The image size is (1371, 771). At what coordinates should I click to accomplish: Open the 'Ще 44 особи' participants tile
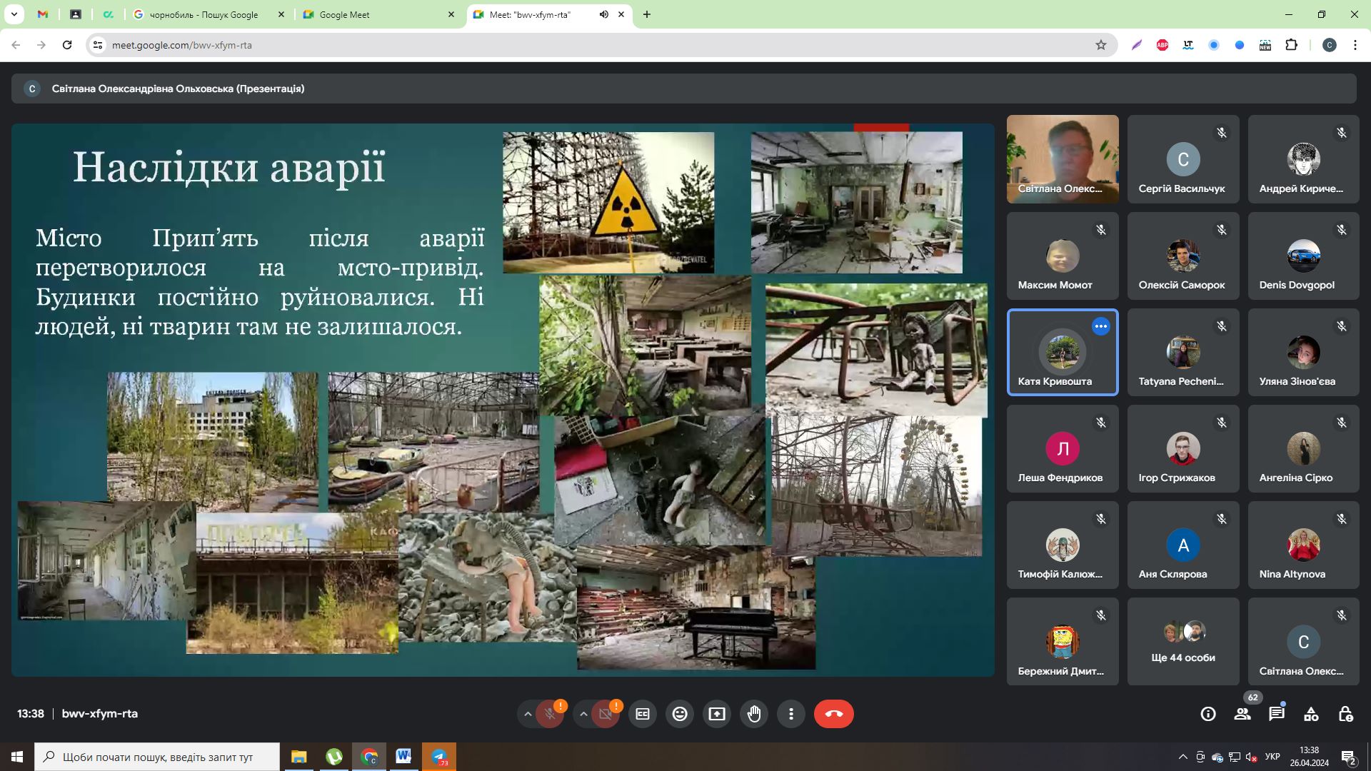click(1183, 641)
